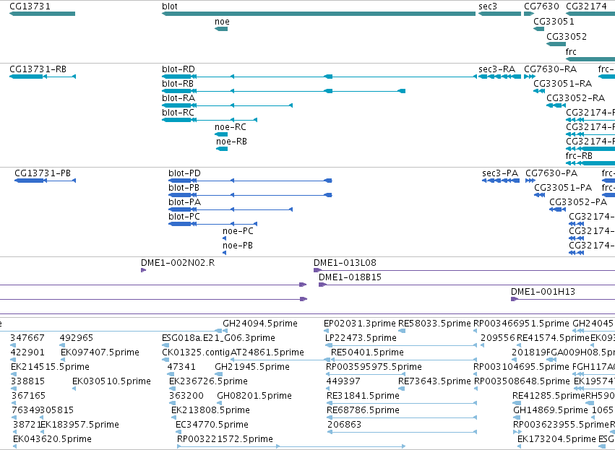Image resolution: width=615 pixels, height=450 pixels.
Task: Click the noe gene glyph
Action: (221, 29)
